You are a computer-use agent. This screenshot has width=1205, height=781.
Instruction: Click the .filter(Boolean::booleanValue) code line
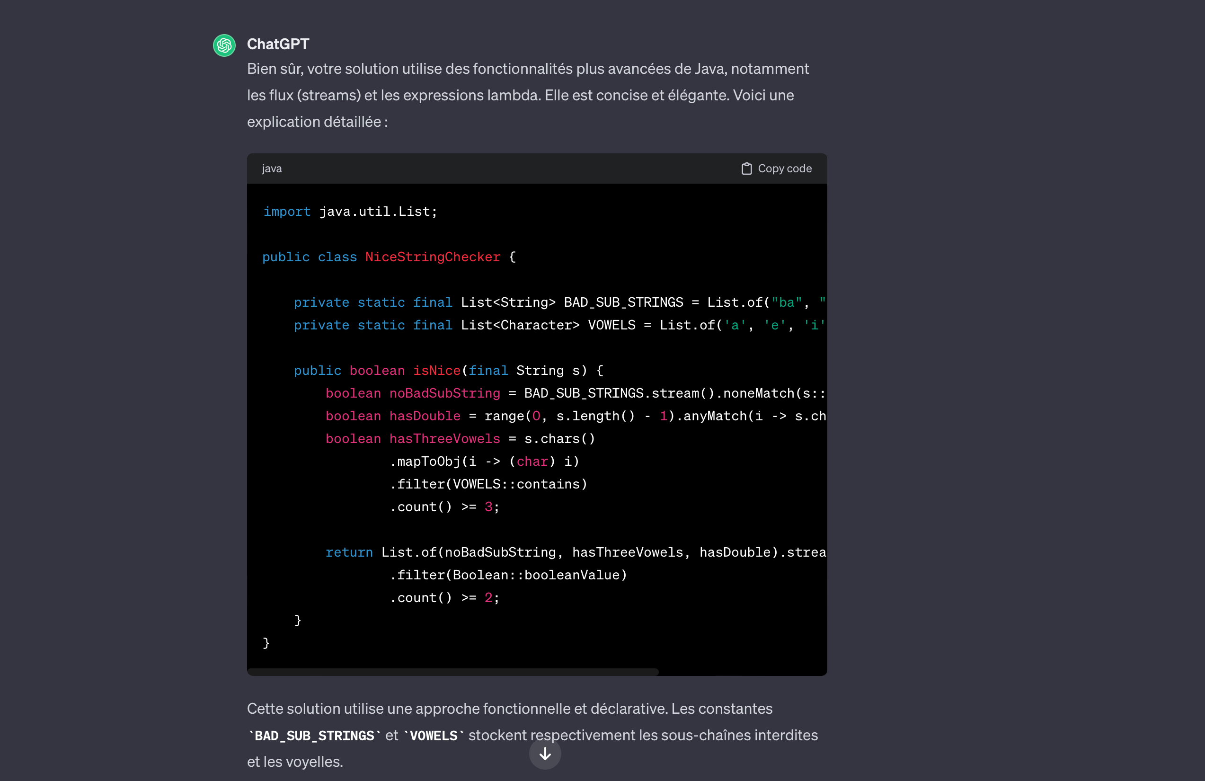click(508, 576)
